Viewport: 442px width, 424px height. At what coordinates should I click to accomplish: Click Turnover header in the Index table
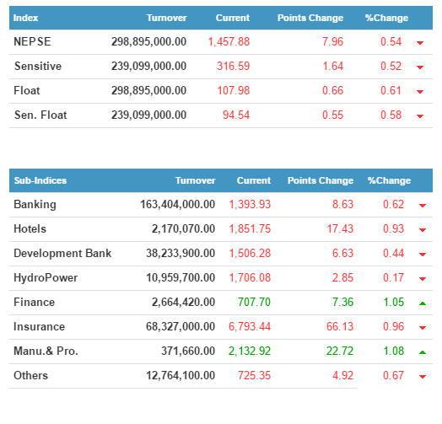point(167,18)
